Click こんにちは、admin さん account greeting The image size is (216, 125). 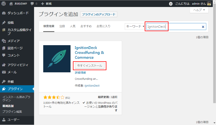[191, 4]
